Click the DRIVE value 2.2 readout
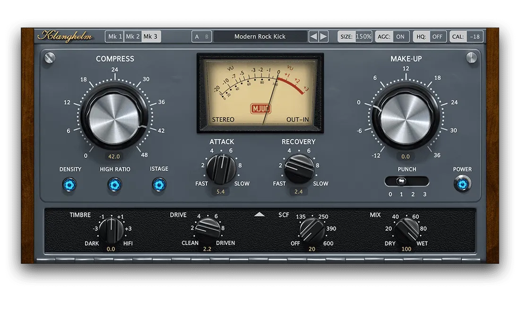 pos(207,249)
